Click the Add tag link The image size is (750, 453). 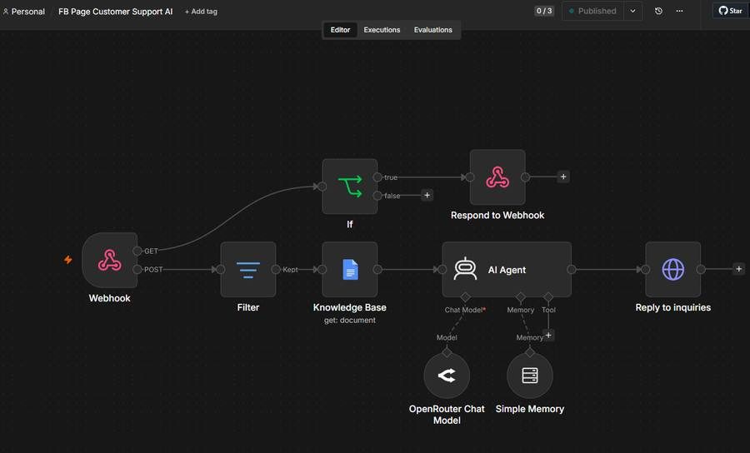201,12
